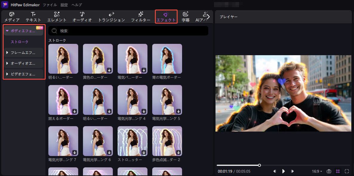
Task: Click the video preview in player
Action: [x=283, y=93]
